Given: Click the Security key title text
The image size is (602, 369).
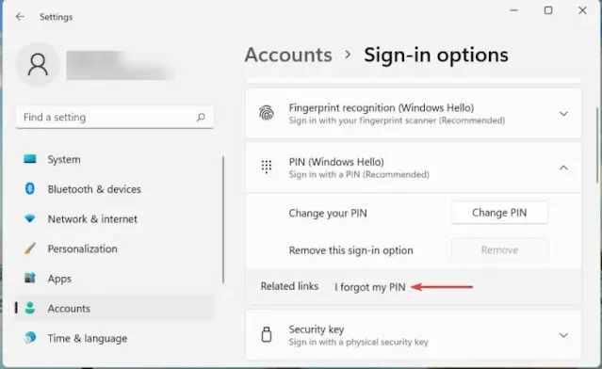Looking at the screenshot, I should (x=317, y=329).
